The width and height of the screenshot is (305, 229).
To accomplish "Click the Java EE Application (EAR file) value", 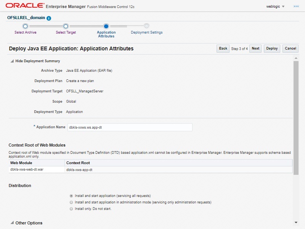I will tap(89, 71).
